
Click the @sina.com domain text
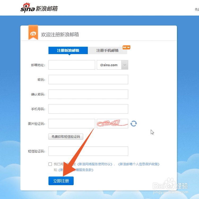click(109, 65)
